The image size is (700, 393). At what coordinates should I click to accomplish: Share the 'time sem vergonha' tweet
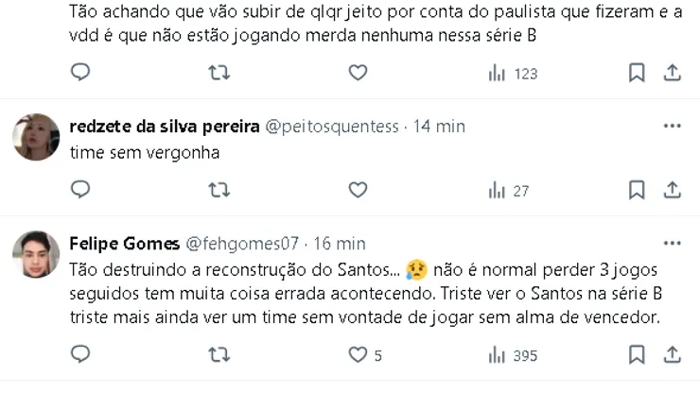tap(673, 190)
